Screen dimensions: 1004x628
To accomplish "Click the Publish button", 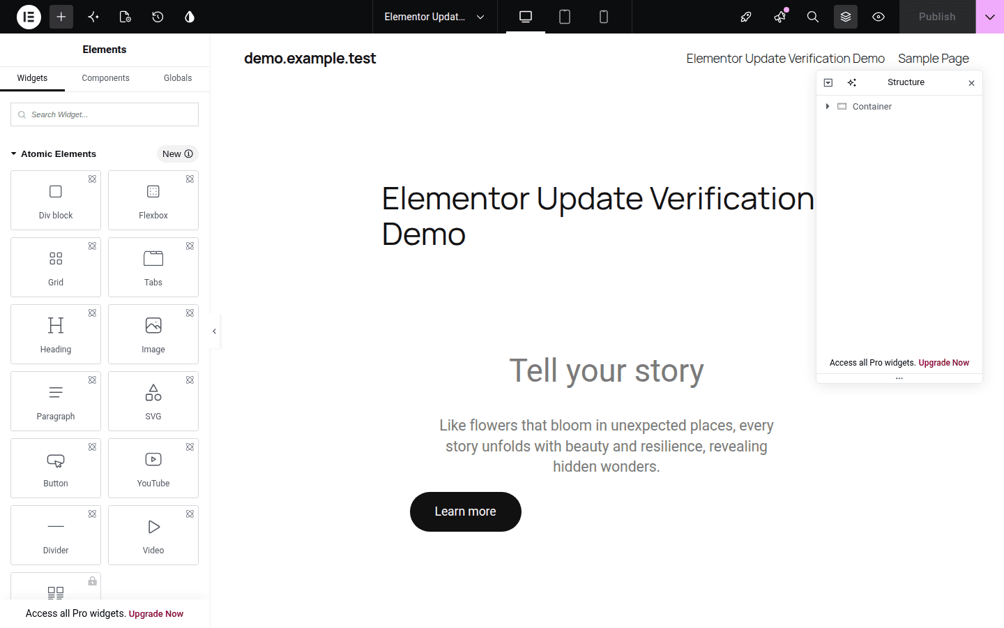I will click(x=937, y=17).
